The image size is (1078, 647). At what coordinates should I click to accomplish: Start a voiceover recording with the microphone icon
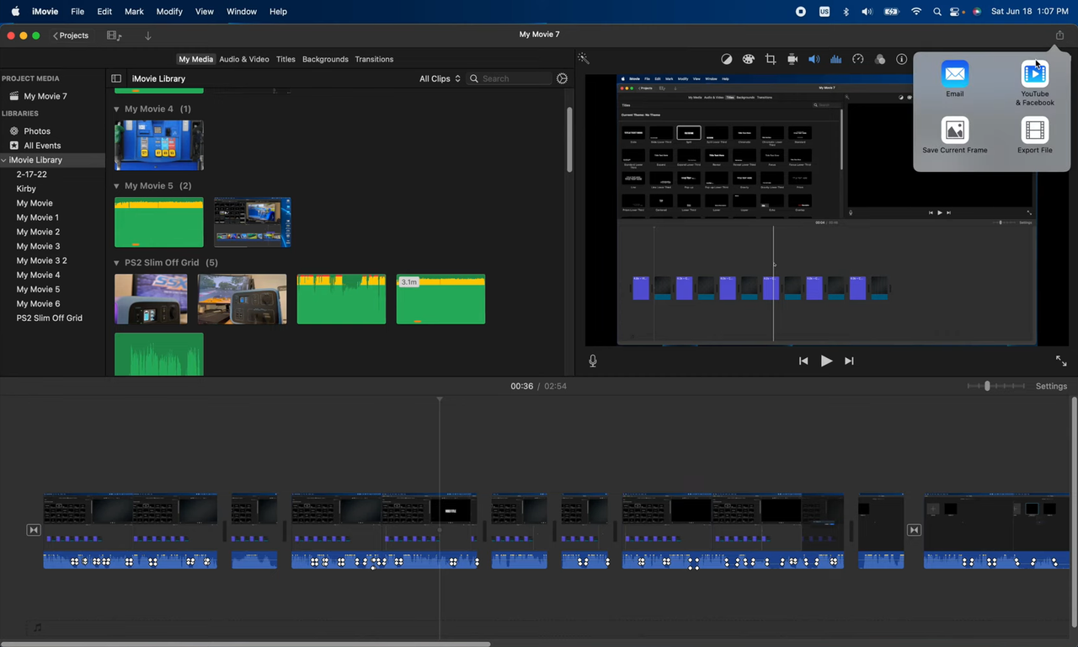click(592, 361)
